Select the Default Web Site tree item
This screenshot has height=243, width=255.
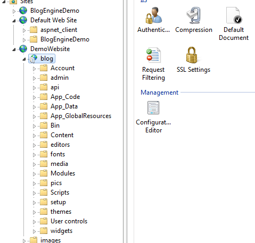click(x=53, y=20)
